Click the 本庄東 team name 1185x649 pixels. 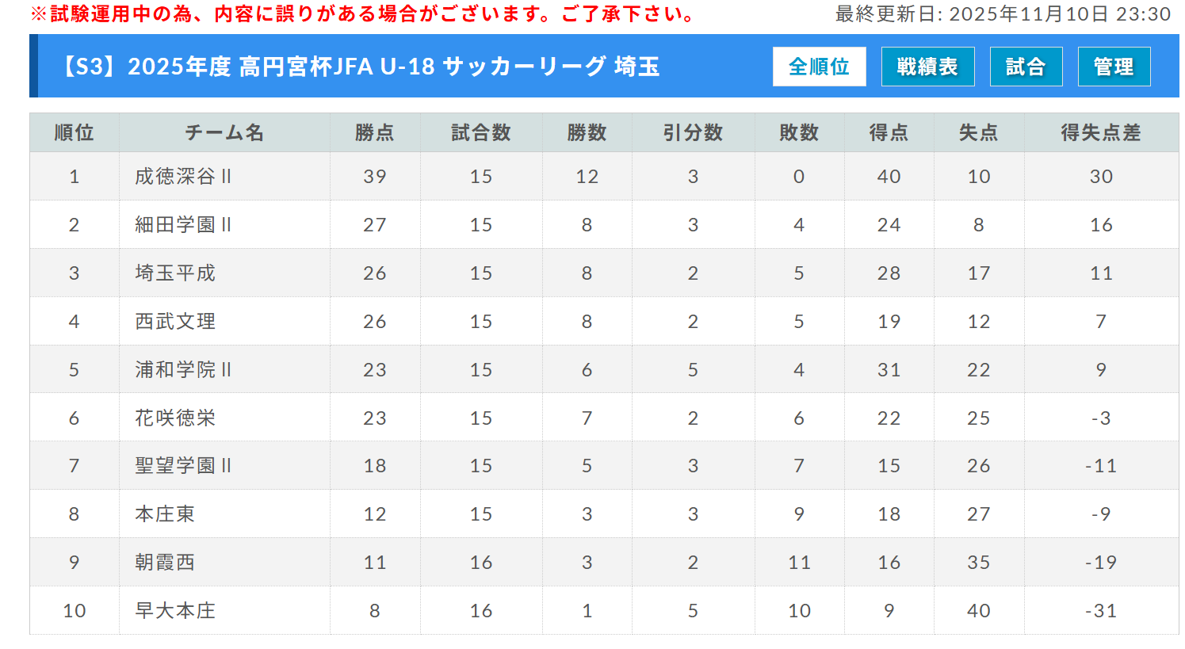click(165, 514)
